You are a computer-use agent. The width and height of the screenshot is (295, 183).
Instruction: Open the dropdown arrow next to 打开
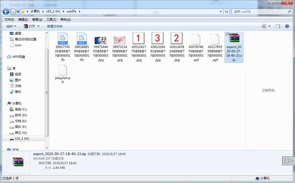point(38,26)
